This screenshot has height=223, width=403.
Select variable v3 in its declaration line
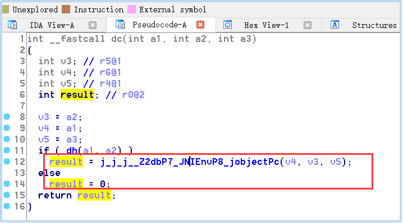pyautogui.click(x=67, y=61)
